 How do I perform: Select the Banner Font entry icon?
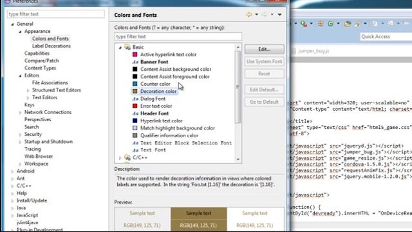click(135, 62)
